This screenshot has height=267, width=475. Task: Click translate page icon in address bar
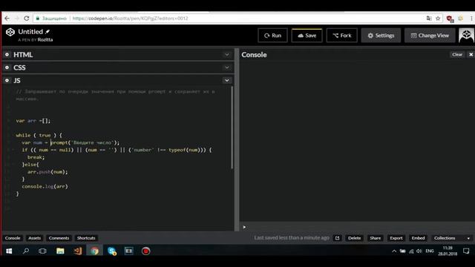429,19
